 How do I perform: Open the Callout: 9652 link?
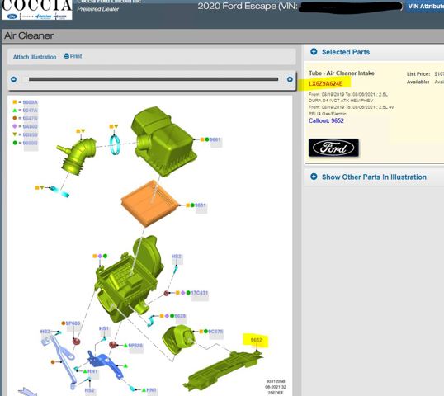coord(326,120)
